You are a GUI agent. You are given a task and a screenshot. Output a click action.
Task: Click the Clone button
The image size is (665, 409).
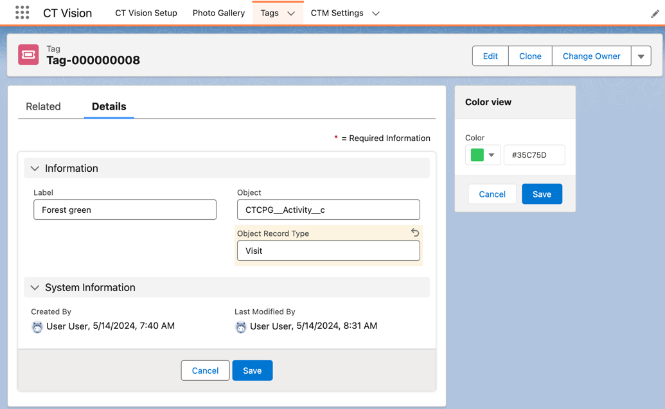(530, 56)
